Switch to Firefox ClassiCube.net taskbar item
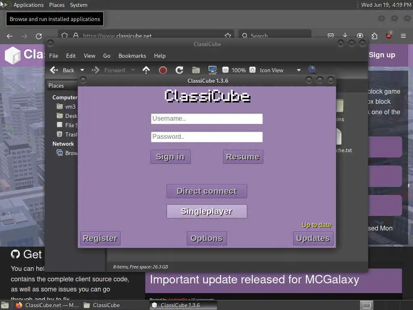The height and width of the screenshot is (310, 413). click(47, 305)
